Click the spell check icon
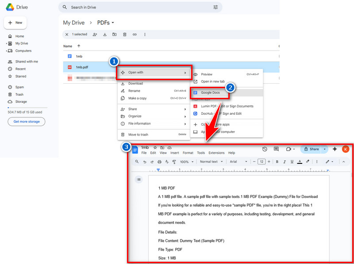The height and width of the screenshot is (264, 354). pos(167,162)
